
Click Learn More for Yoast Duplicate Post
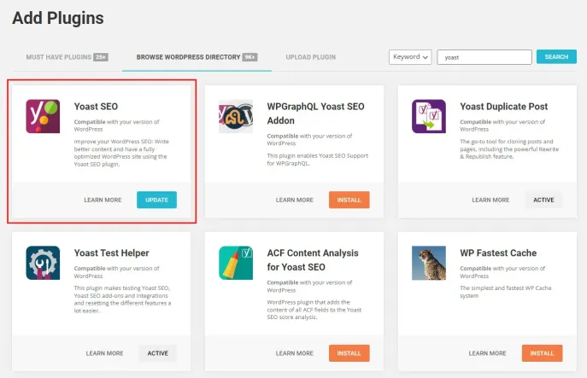pyautogui.click(x=490, y=200)
